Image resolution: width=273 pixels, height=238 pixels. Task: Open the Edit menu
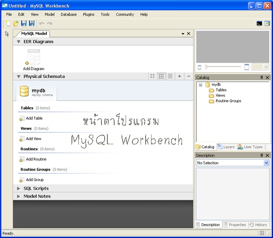click(21, 15)
